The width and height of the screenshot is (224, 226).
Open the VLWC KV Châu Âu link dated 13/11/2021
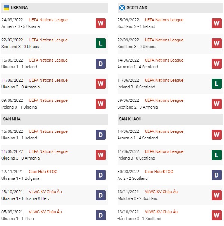click(x=161, y=192)
